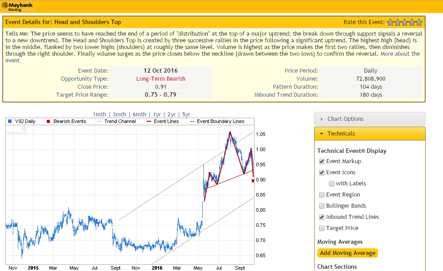Select 5yr chart range

pos(186,115)
